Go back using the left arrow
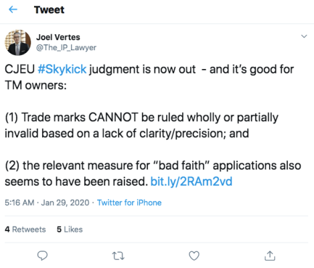This screenshot has width=314, height=268. point(13,9)
